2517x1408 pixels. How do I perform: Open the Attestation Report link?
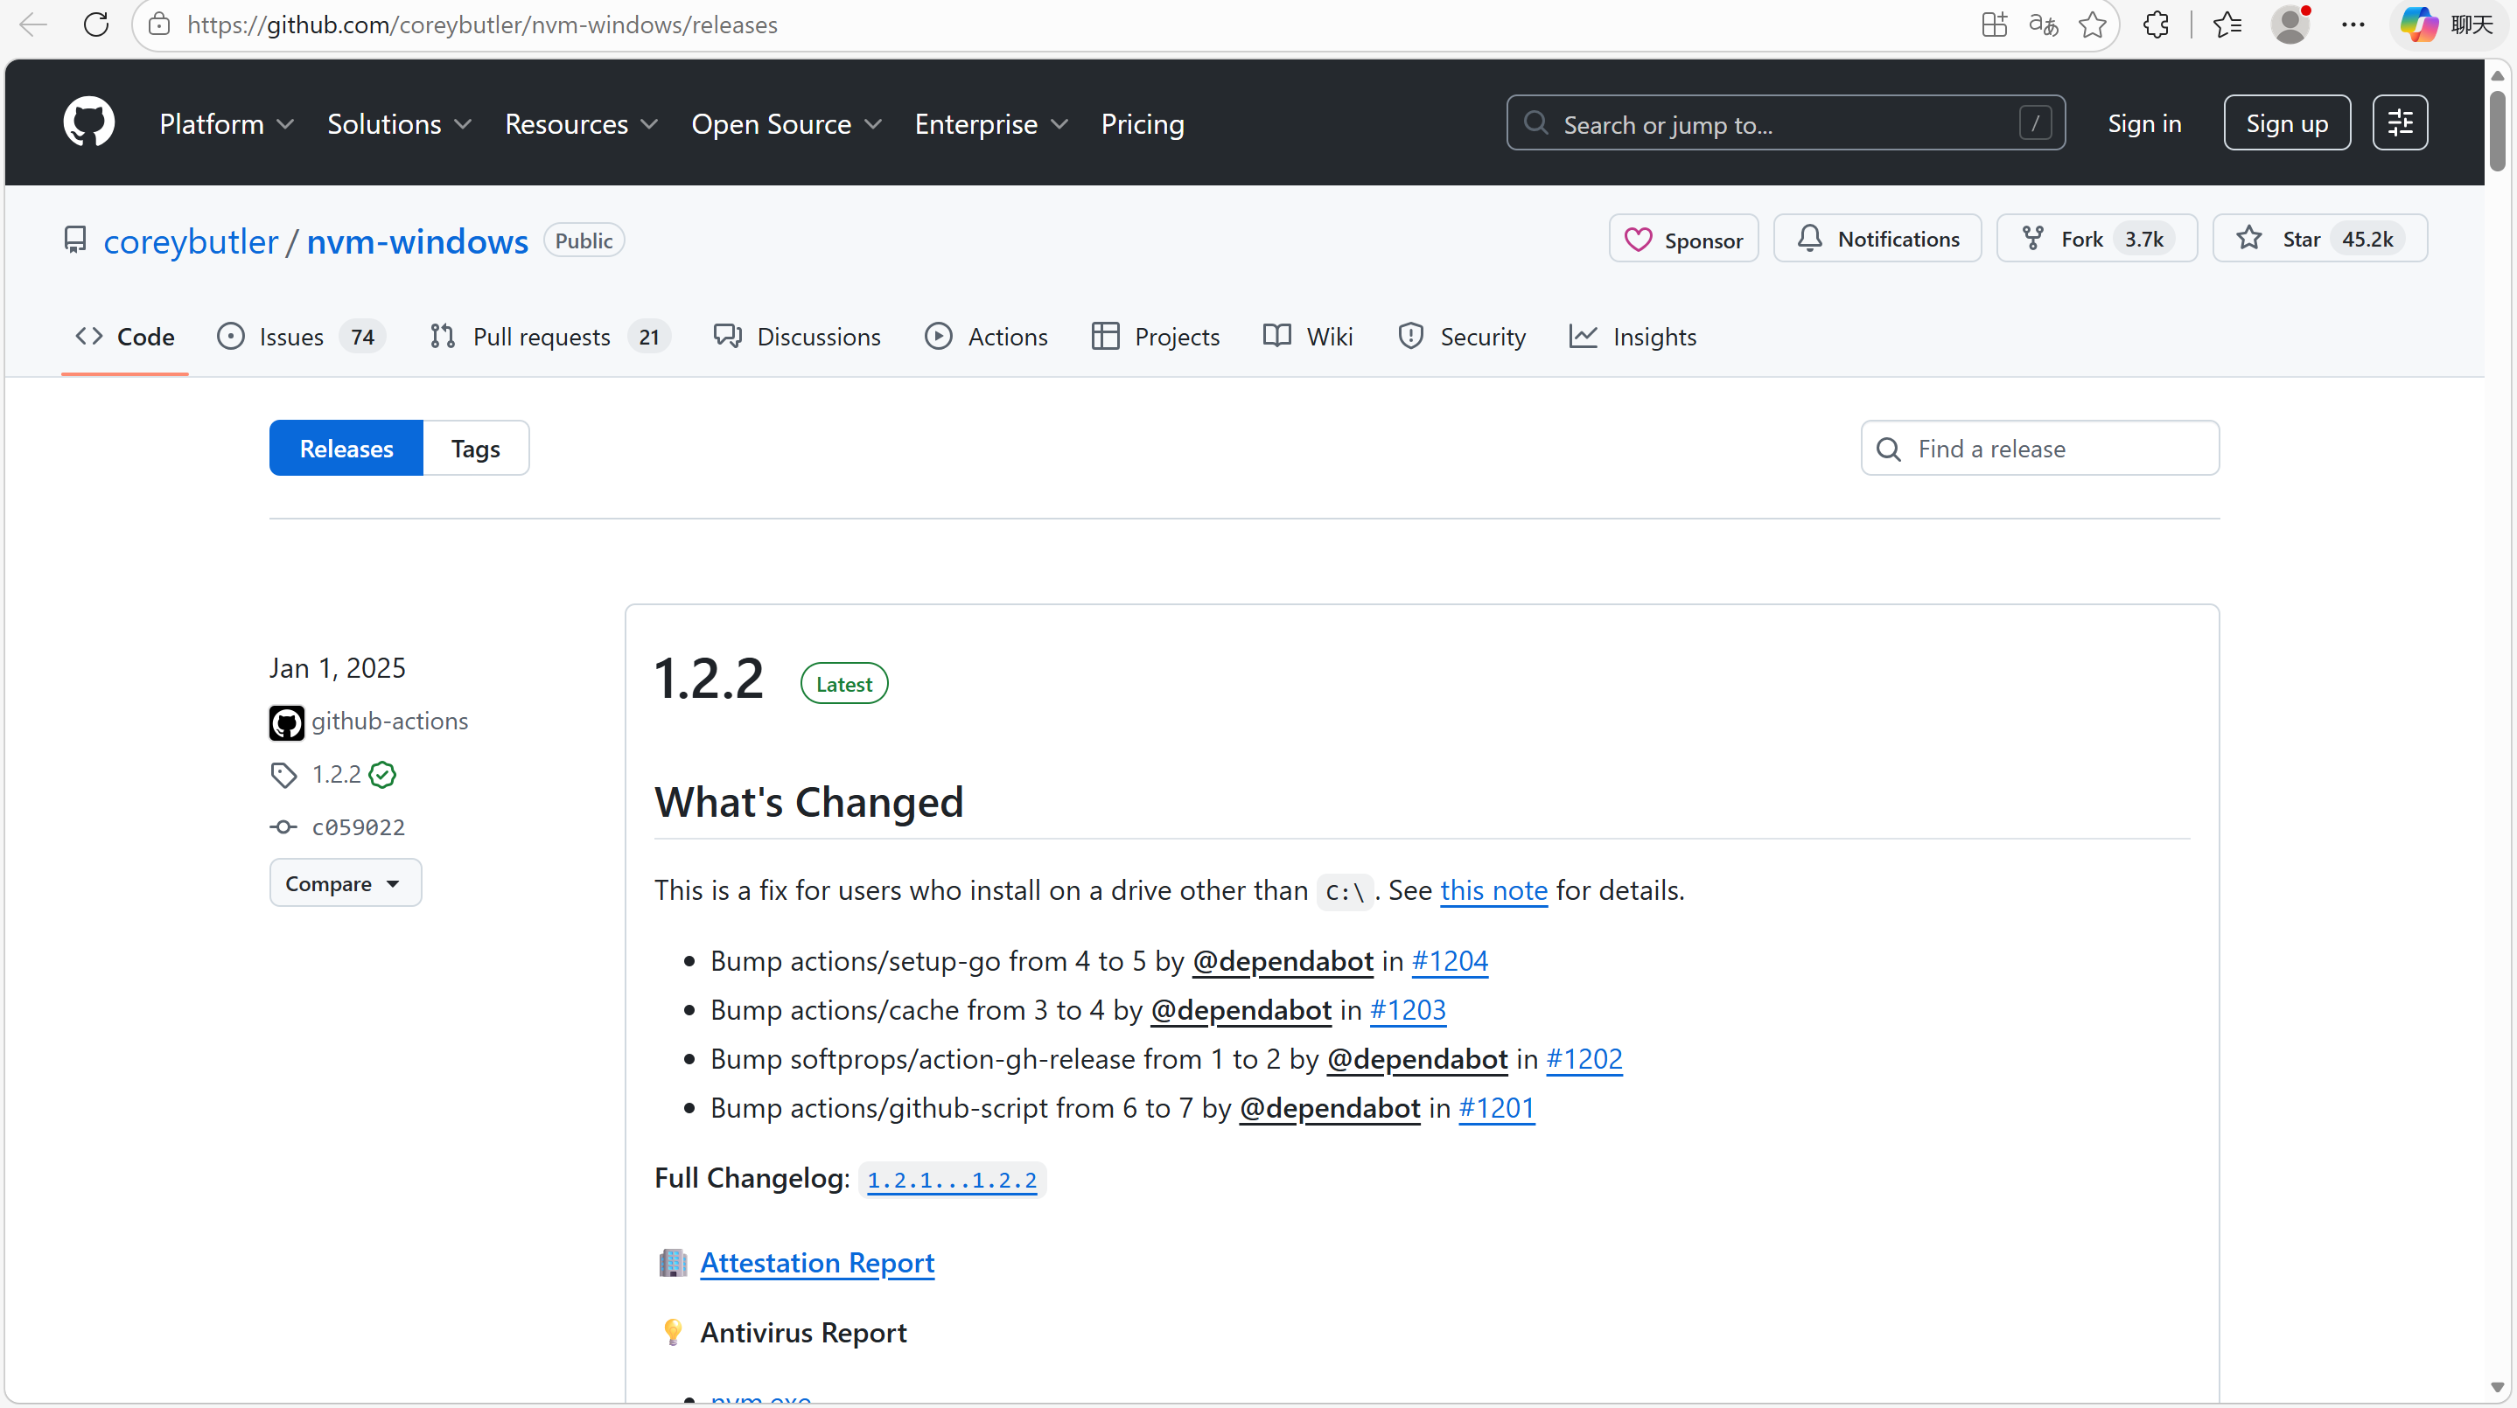point(817,1263)
